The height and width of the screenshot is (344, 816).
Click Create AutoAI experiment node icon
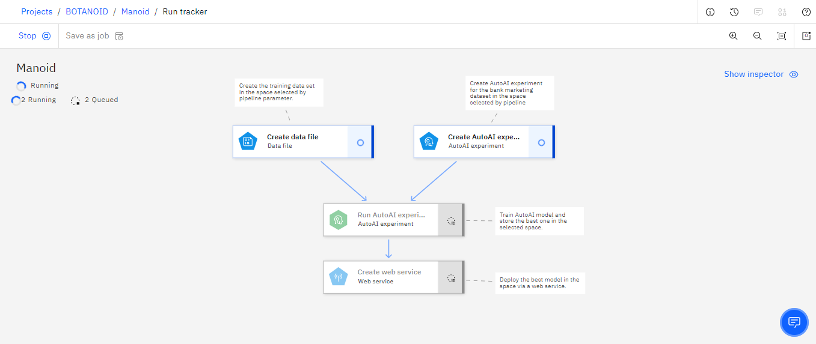pyautogui.click(x=429, y=142)
